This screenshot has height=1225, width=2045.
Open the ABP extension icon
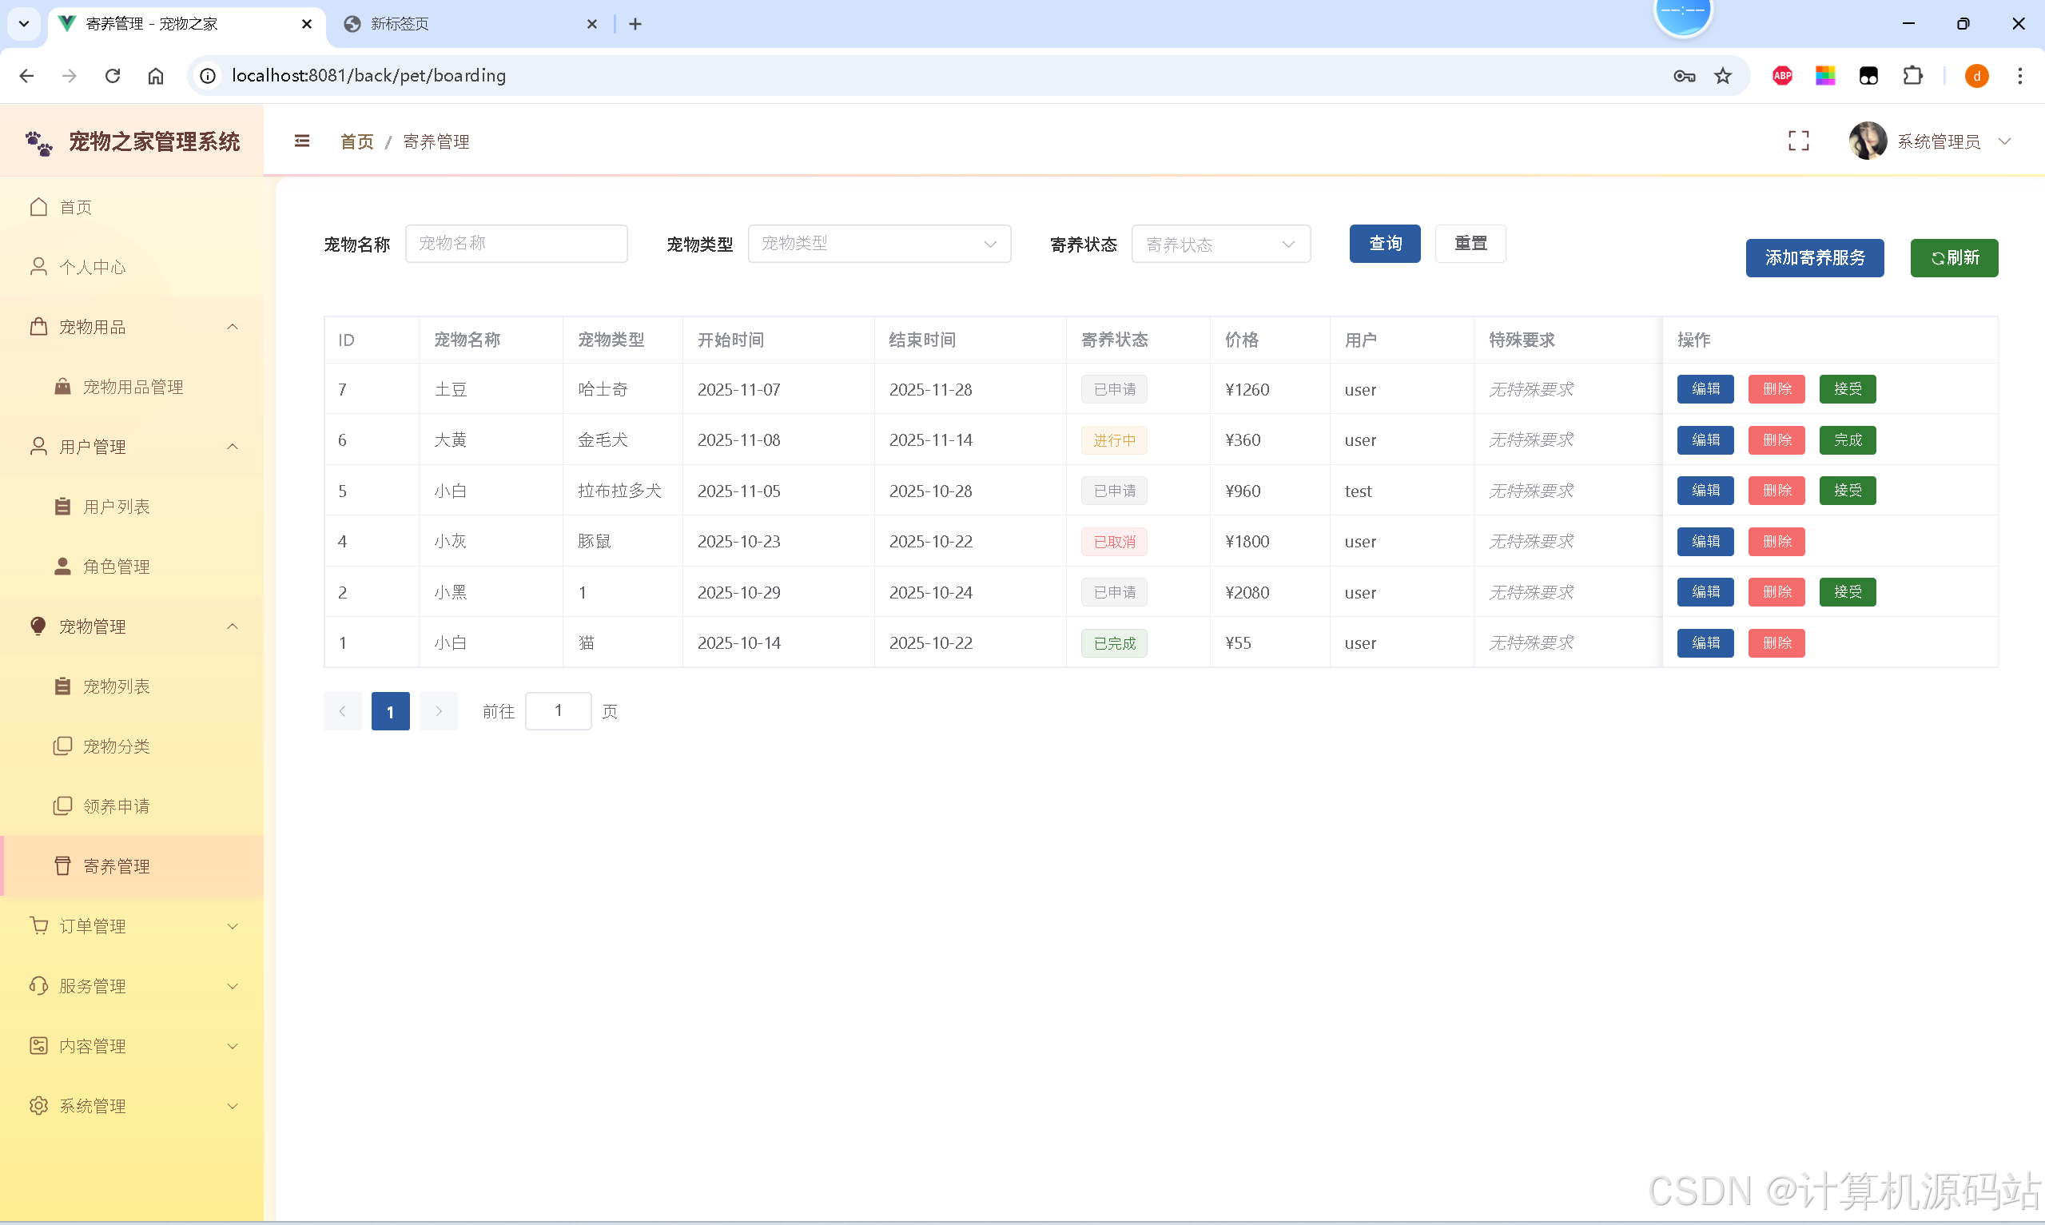[1782, 76]
